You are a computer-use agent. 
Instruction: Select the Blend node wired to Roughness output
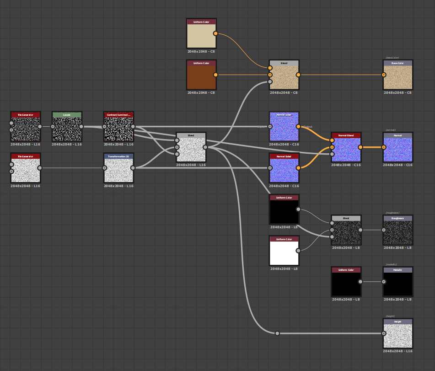pyautogui.click(x=346, y=230)
